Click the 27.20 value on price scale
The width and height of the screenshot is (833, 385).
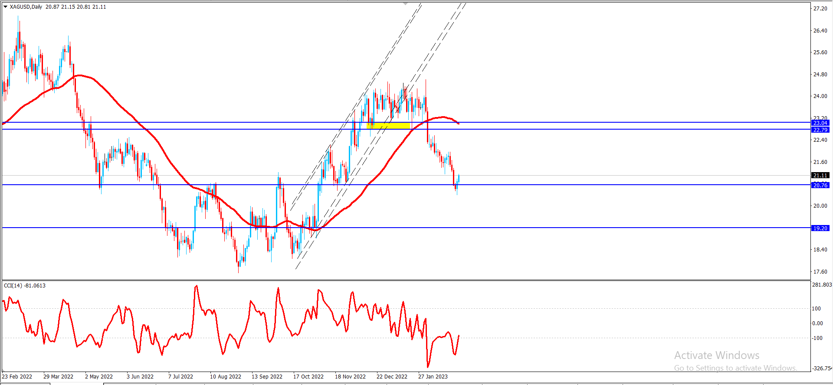tap(820, 9)
